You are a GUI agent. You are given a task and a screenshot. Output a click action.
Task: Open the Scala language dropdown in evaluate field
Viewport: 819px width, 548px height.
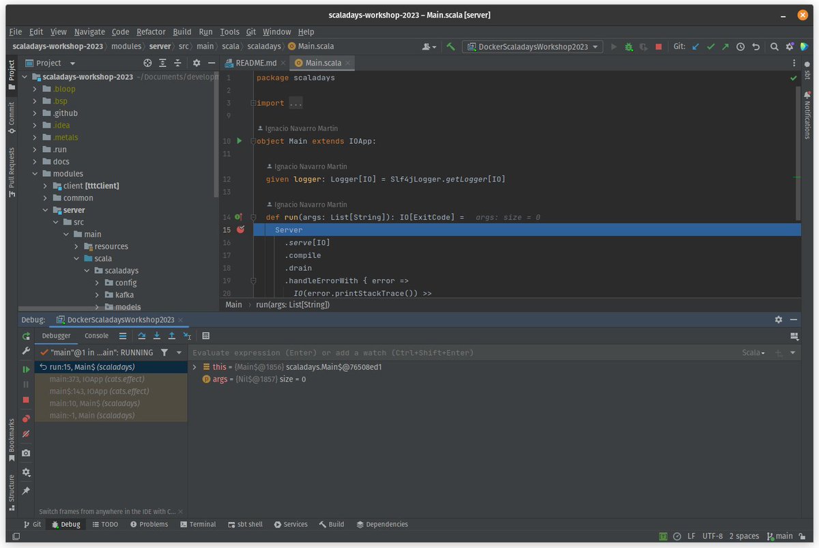[x=753, y=353]
